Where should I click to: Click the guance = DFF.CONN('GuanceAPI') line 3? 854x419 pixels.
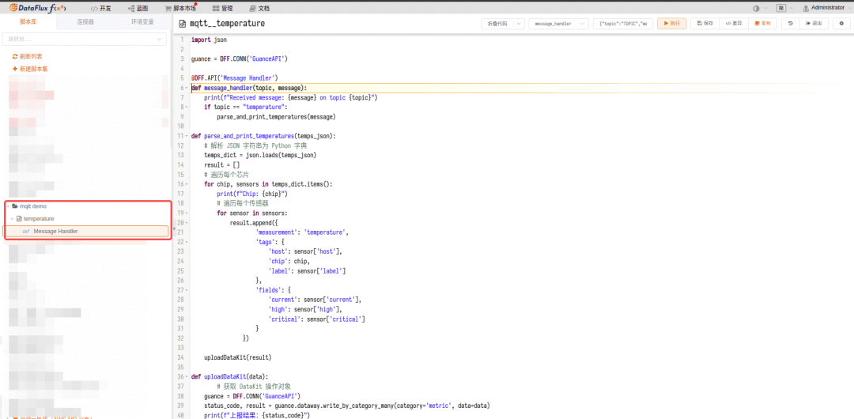click(x=240, y=59)
